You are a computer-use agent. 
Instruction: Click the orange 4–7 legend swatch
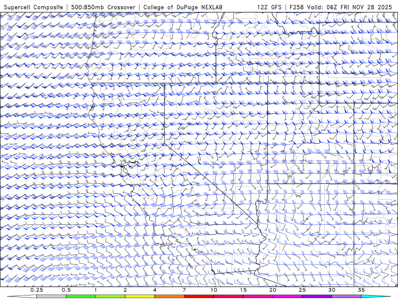pyautogui.click(x=169, y=297)
